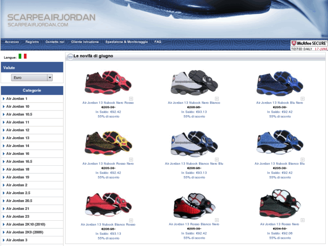The image size is (328, 246).
Task: Select the Air Jordan 2K9 (2009) category
Action: 32,232
